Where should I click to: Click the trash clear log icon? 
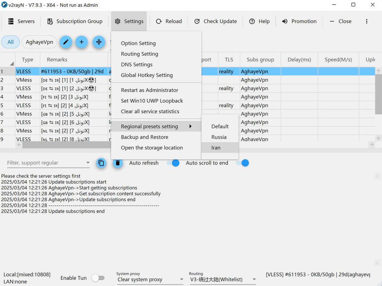(117, 163)
